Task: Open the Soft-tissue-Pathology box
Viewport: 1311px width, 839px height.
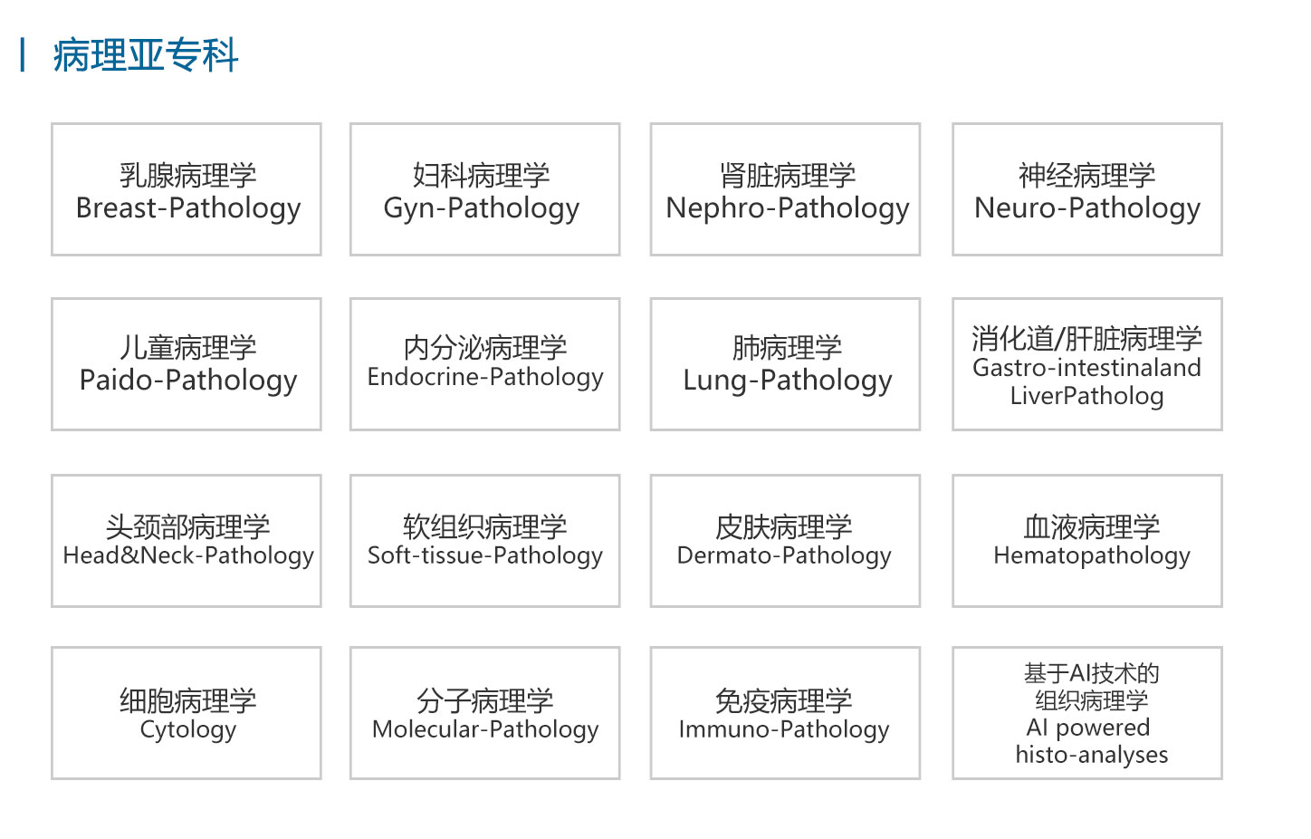Action: 485,541
